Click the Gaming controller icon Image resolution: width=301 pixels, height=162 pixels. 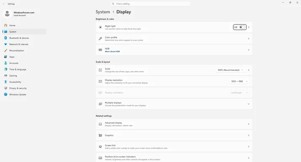pyautogui.click(x=5, y=76)
